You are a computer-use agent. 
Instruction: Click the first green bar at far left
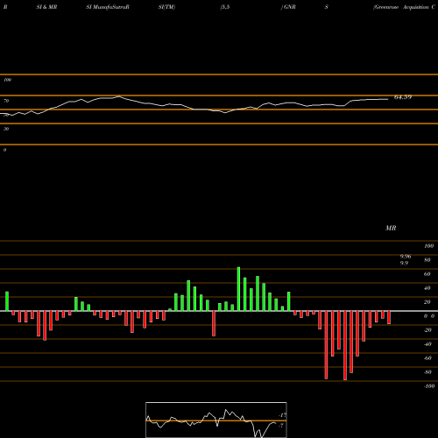tap(7, 301)
